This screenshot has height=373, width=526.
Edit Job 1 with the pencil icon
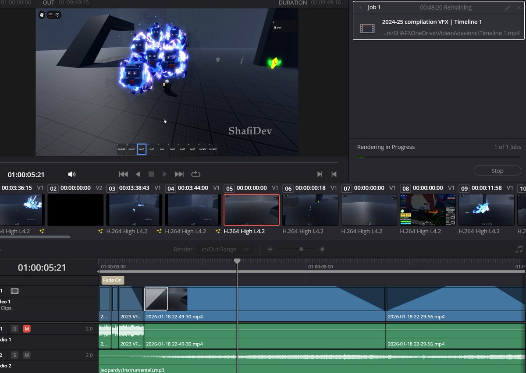[x=508, y=7]
